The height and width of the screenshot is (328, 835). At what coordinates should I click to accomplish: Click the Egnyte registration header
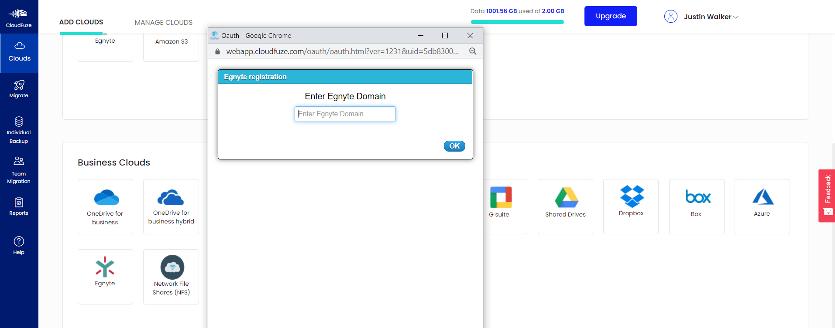(345, 77)
